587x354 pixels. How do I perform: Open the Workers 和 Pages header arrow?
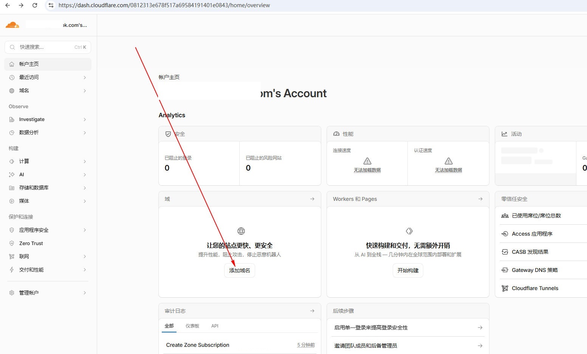(480, 199)
